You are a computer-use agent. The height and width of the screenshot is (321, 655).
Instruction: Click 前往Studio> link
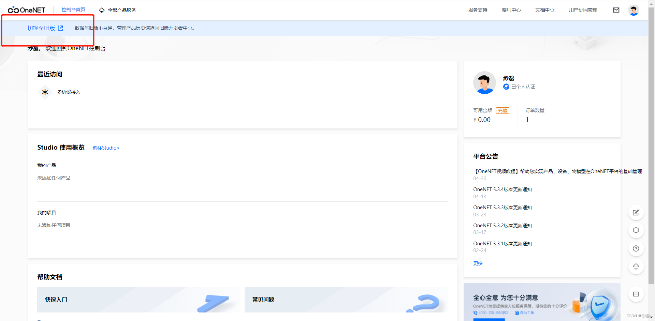106,148
